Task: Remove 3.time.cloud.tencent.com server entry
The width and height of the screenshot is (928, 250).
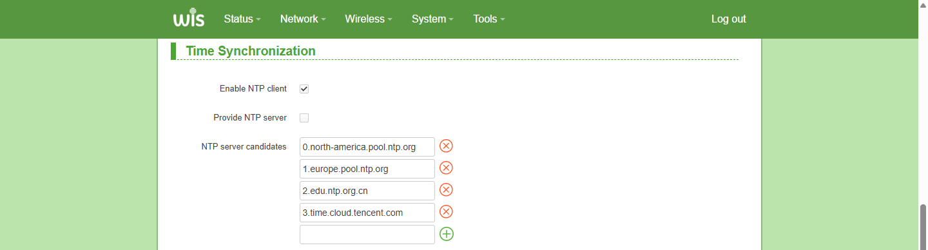Action: pyautogui.click(x=446, y=212)
